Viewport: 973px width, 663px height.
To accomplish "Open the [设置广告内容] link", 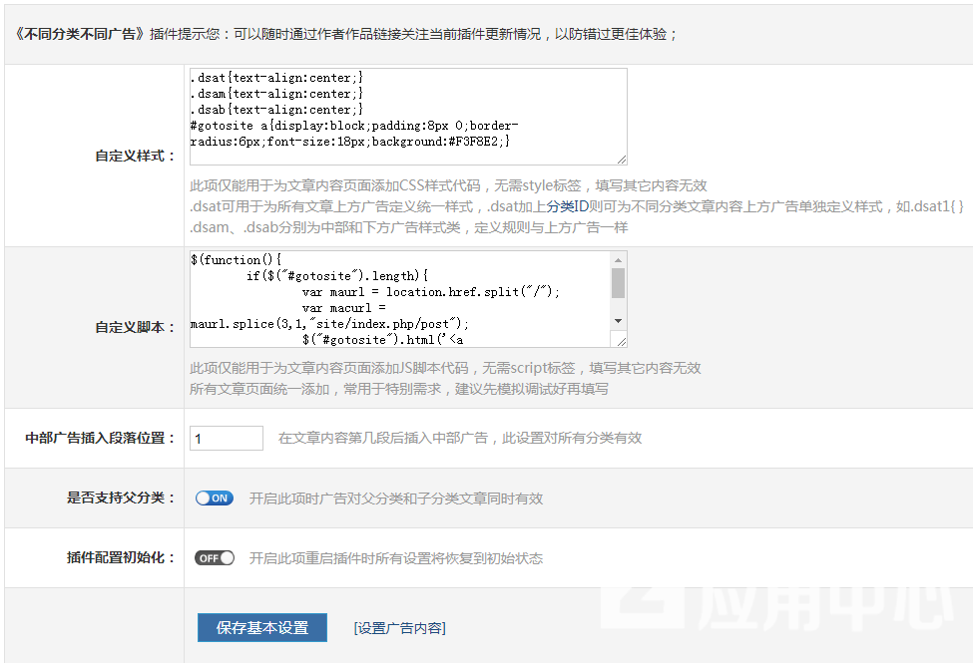I will (399, 628).
